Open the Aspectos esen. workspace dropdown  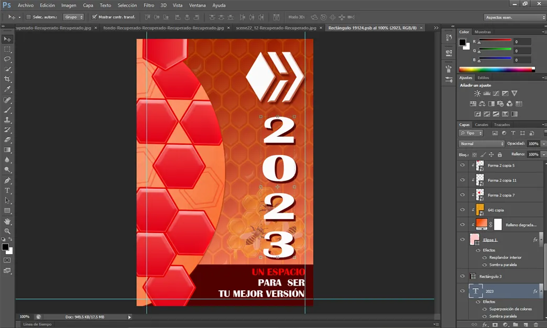pyautogui.click(x=515, y=17)
